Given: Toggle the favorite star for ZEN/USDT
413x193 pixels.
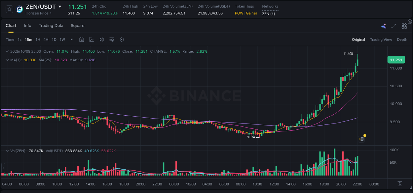Looking at the screenshot, I should [9, 9].
